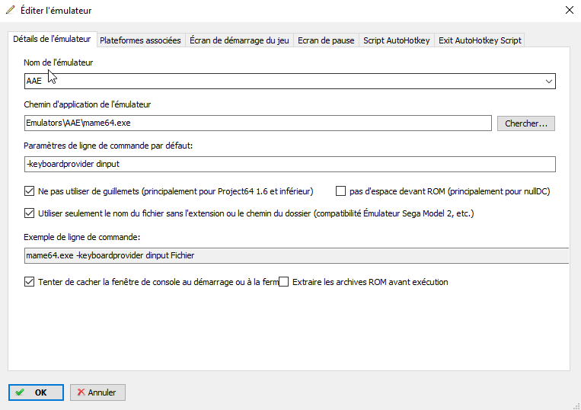Switch to Écran de démarrage du jeu tab
581x410 pixels.
239,40
